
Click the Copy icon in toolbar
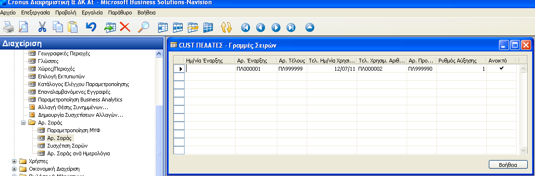tap(58, 27)
